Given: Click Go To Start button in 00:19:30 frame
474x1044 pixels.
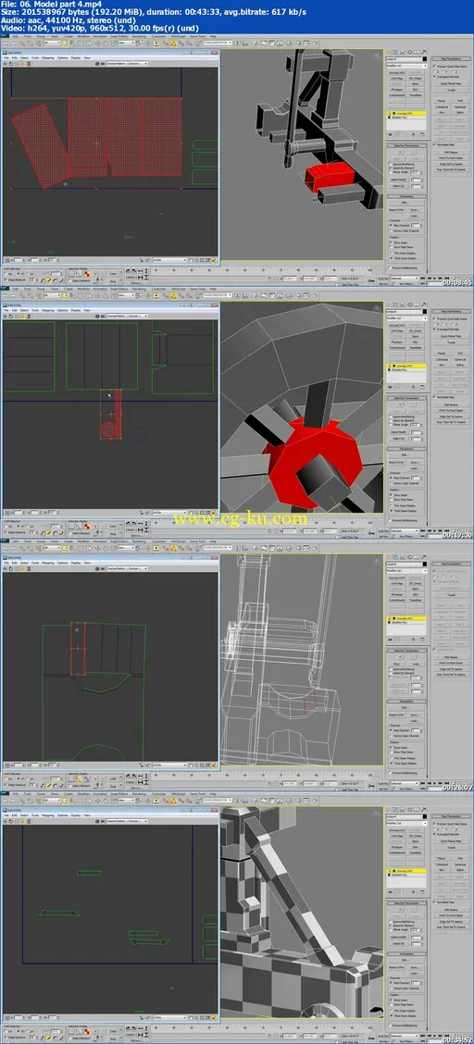Looking at the screenshot, I should (x=423, y=531).
